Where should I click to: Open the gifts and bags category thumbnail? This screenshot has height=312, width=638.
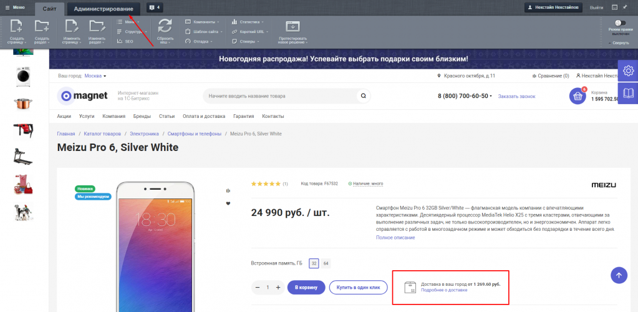point(24,184)
